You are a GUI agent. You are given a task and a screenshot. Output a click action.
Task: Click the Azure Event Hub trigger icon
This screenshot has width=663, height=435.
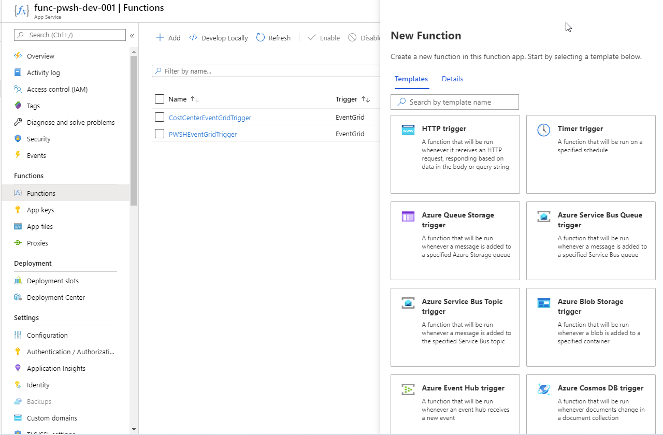coord(408,389)
